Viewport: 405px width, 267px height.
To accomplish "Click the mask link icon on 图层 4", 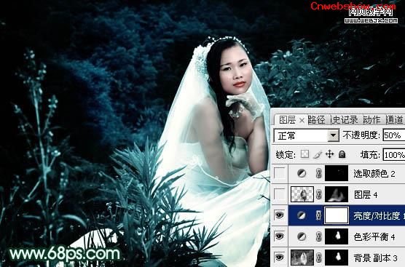I will coord(319,194).
